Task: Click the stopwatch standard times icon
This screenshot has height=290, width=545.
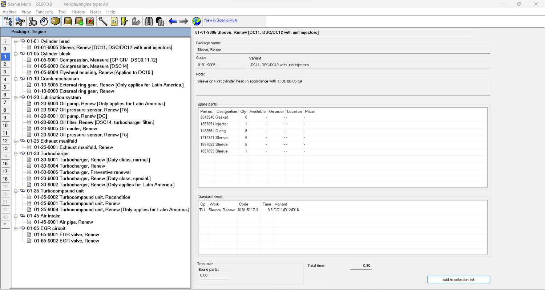Action: [x=44, y=21]
